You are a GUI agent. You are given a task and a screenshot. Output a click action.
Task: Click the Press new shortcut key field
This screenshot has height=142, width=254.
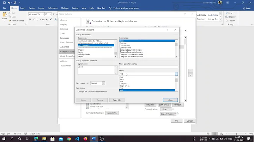(x=149, y=67)
